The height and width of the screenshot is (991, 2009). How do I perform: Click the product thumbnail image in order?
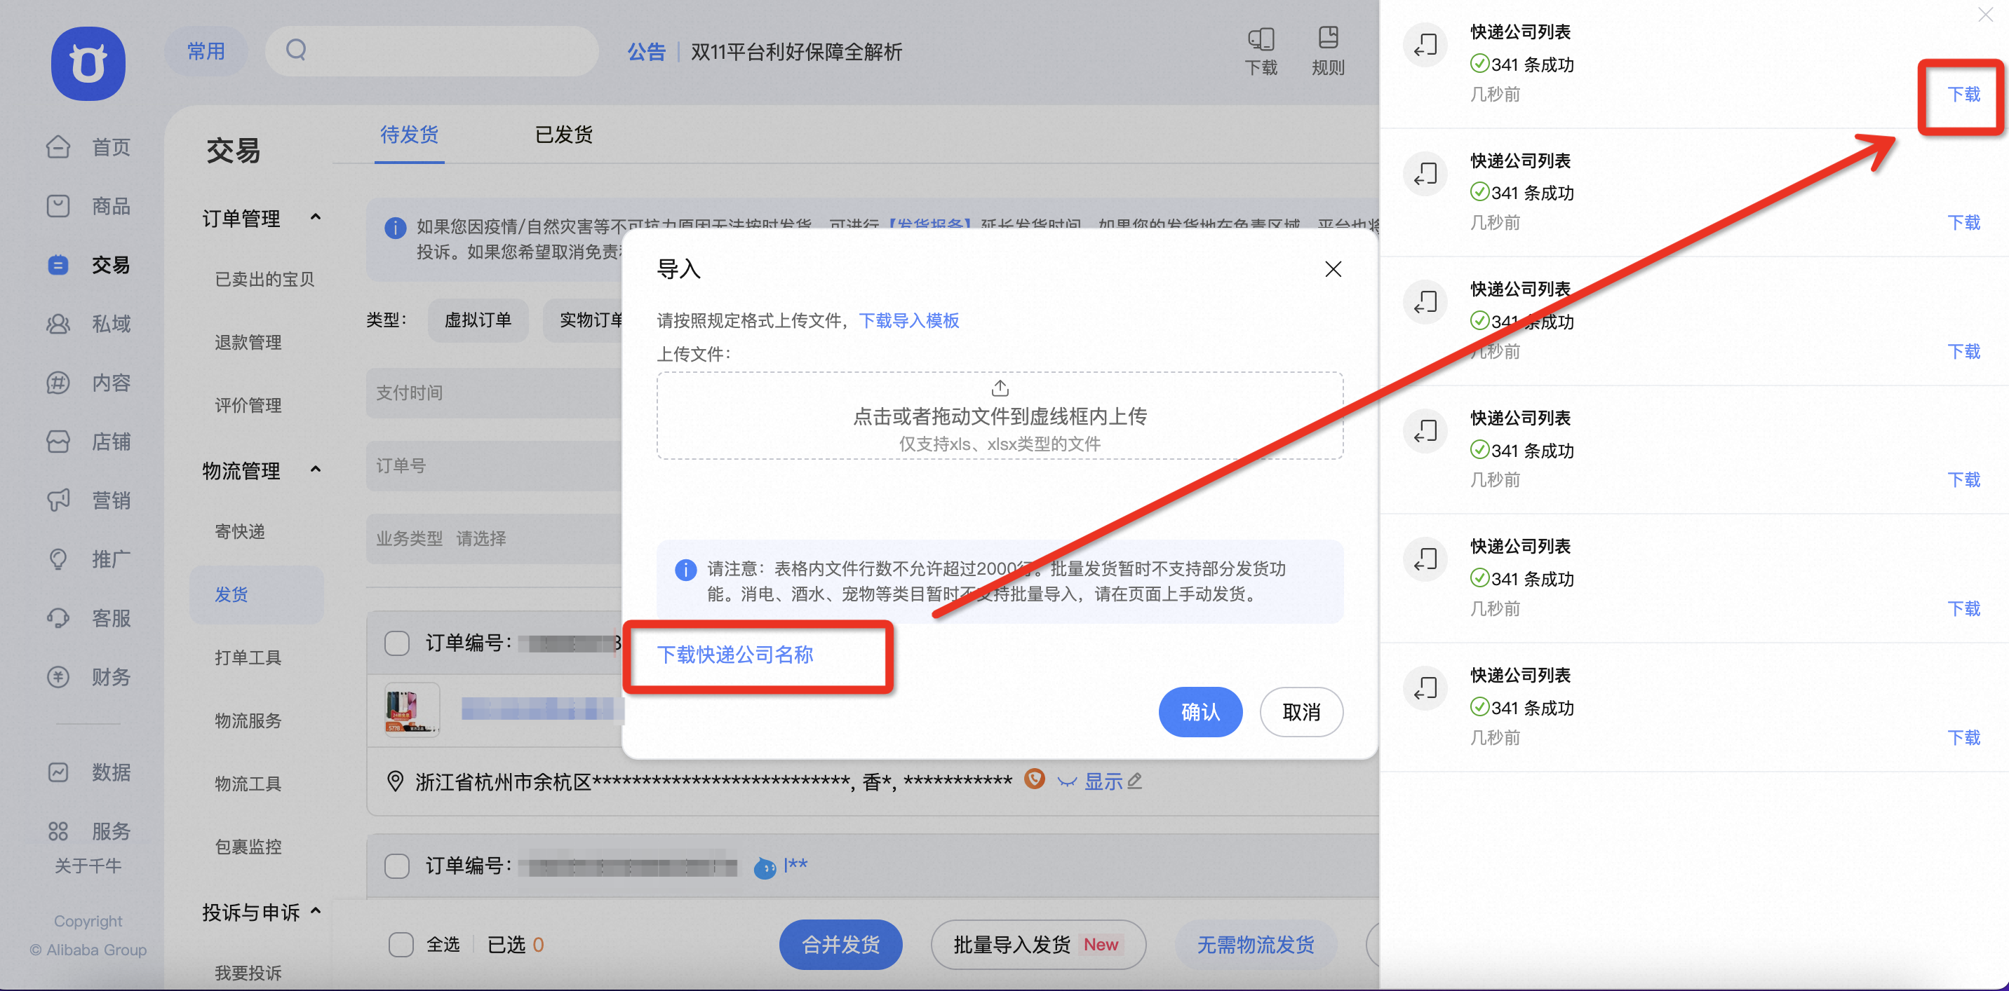tap(412, 709)
